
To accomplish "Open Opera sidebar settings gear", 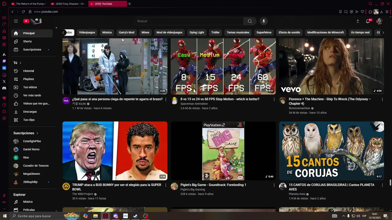I will 4,118.
